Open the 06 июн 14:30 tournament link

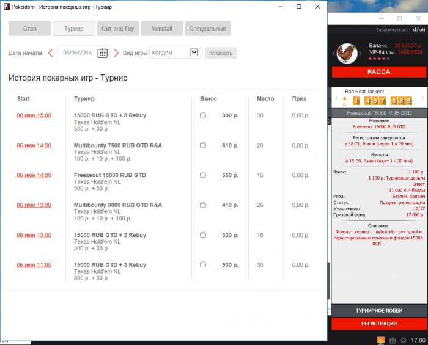tap(34, 145)
